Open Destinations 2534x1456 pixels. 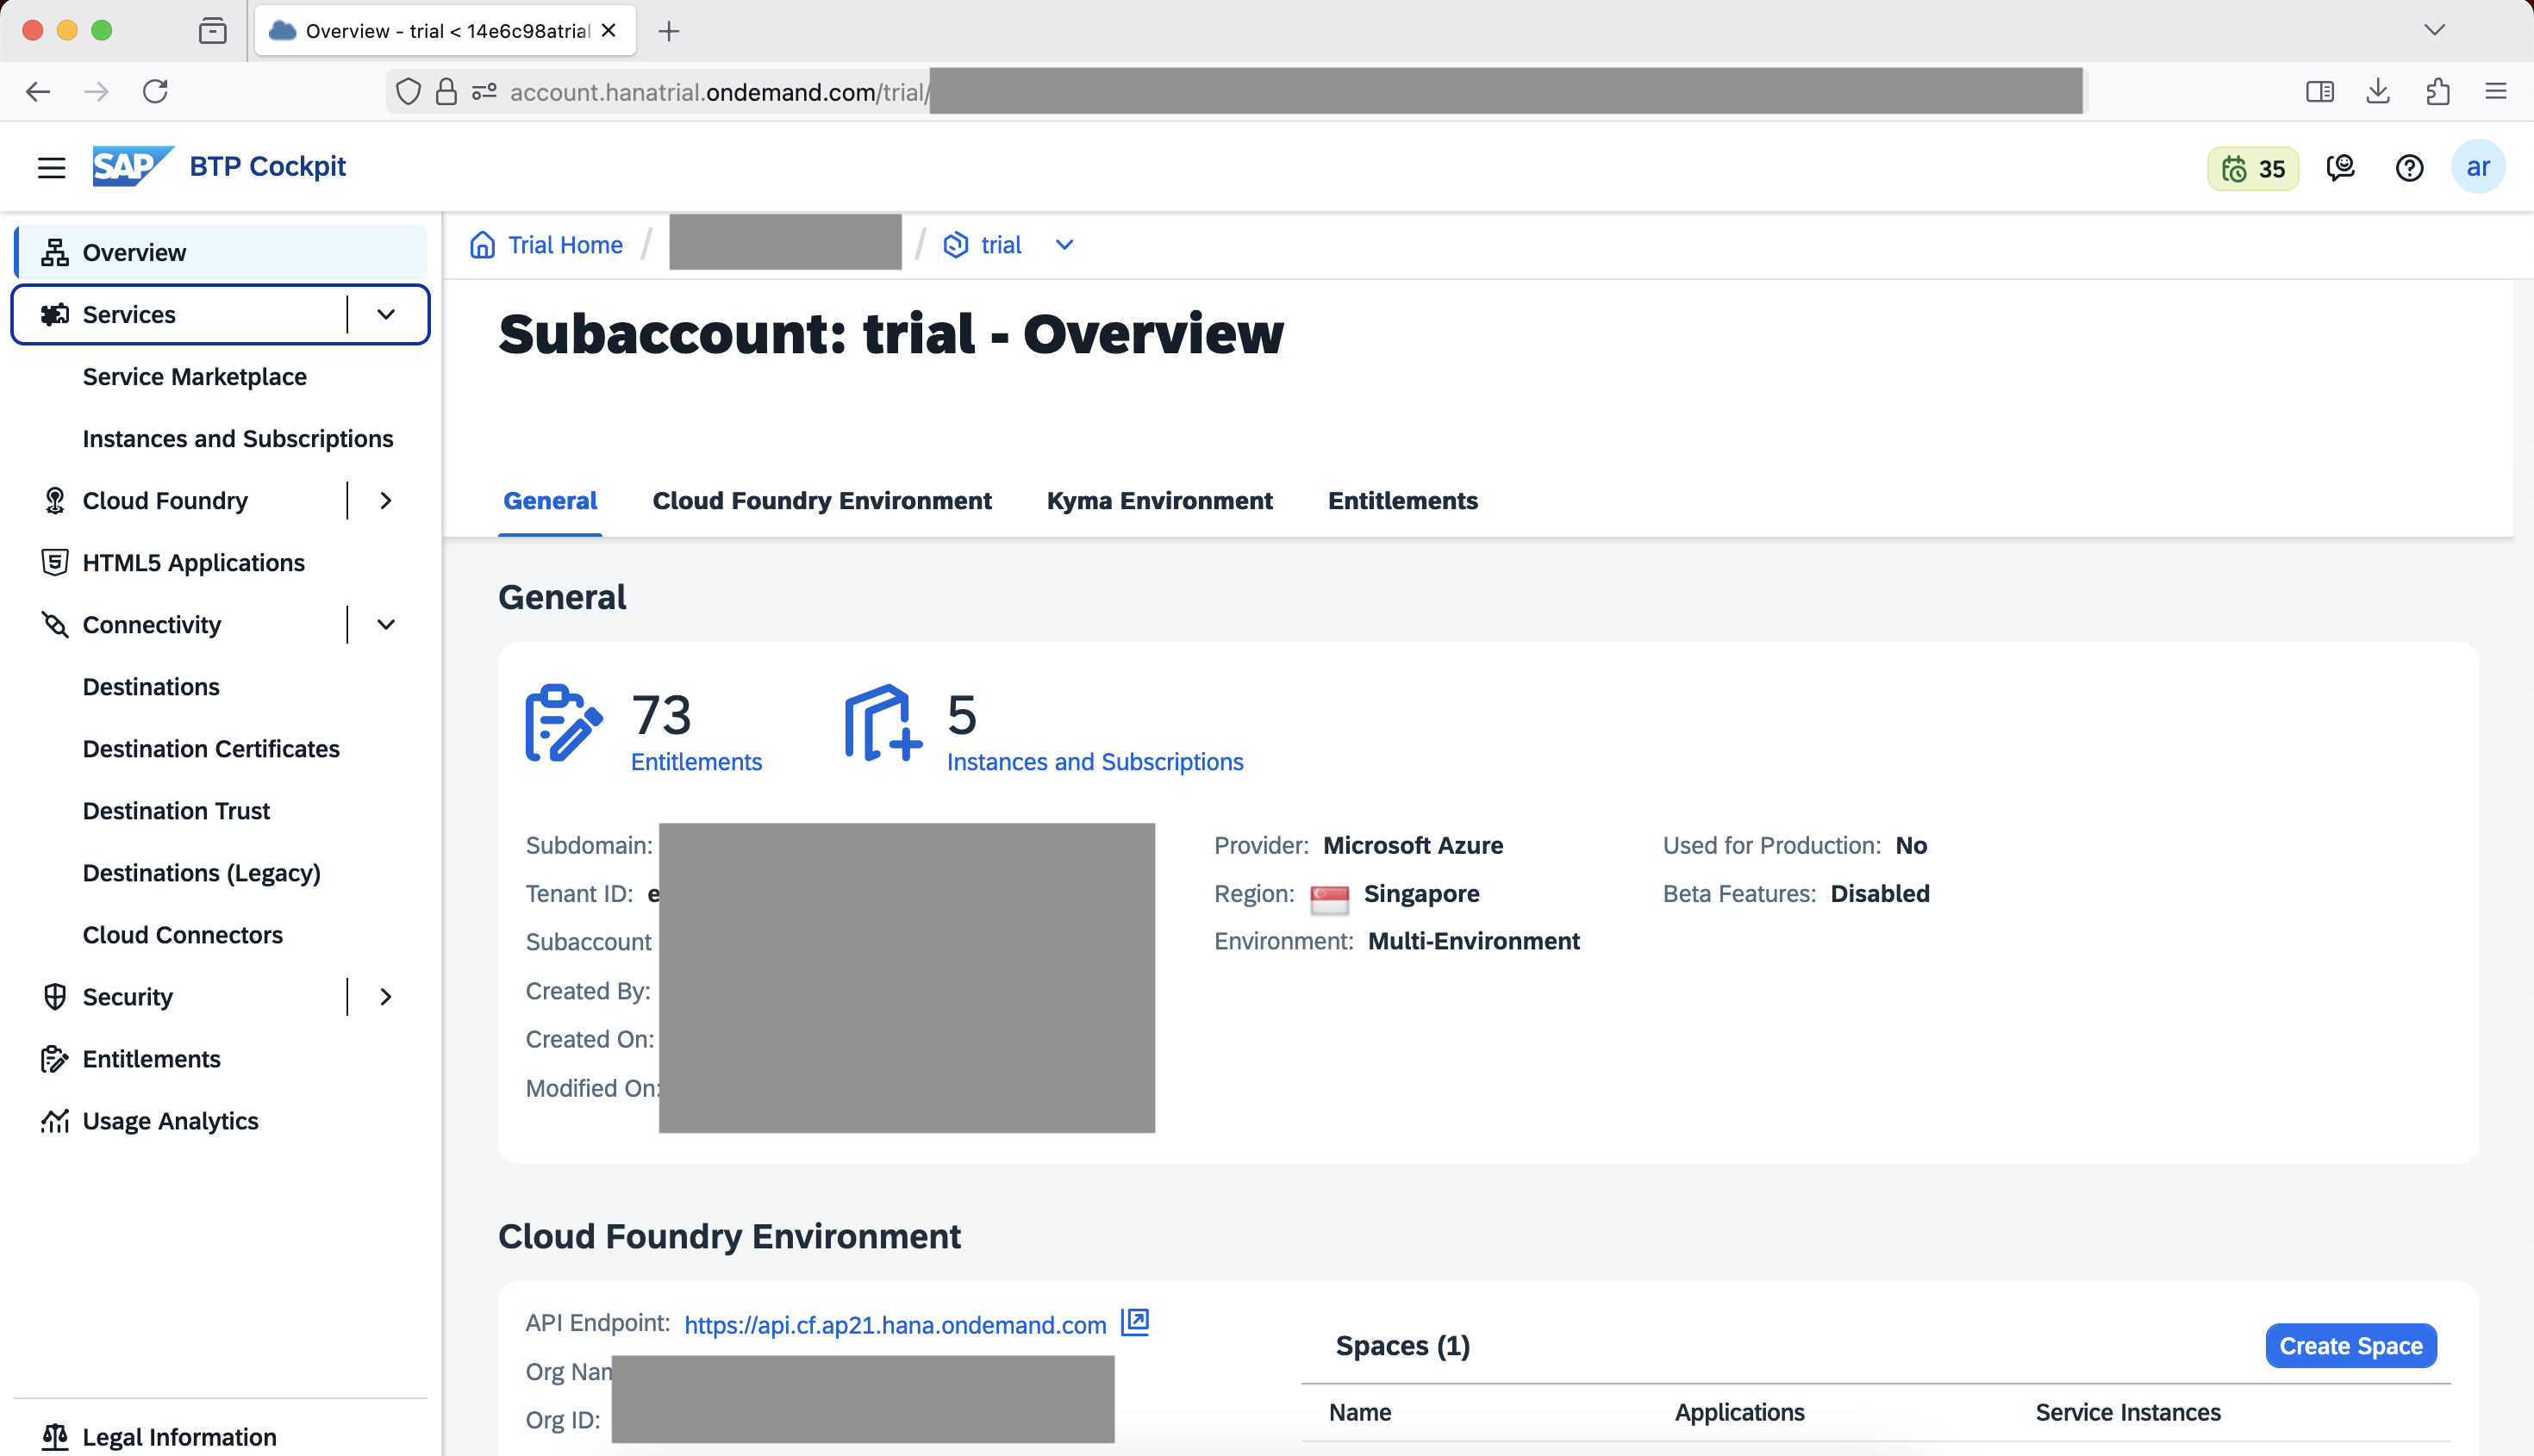151,687
